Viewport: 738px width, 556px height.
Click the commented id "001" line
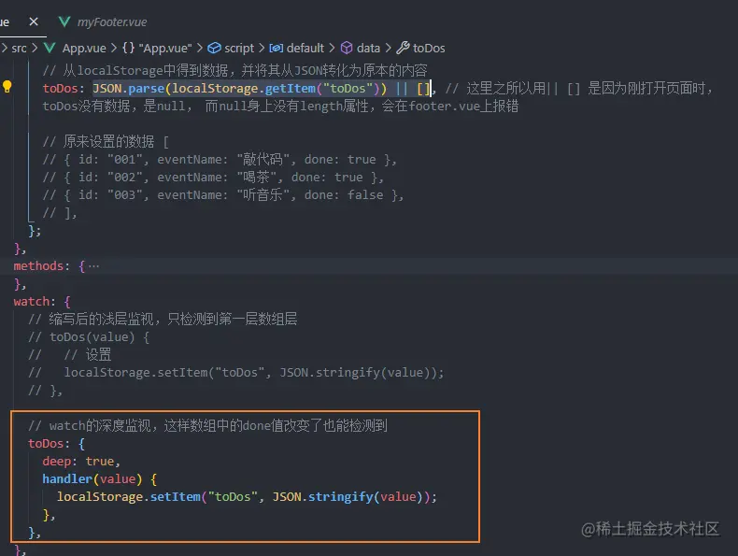tap(220, 160)
